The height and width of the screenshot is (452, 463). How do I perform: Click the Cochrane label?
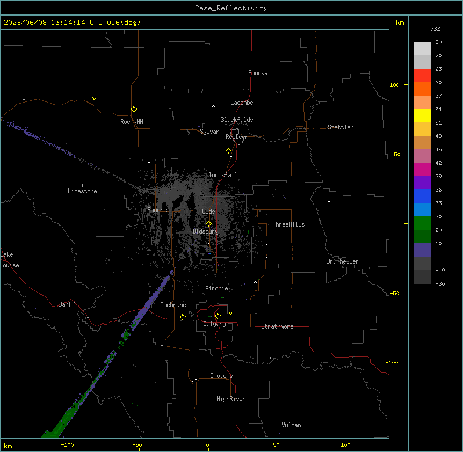[x=173, y=305]
